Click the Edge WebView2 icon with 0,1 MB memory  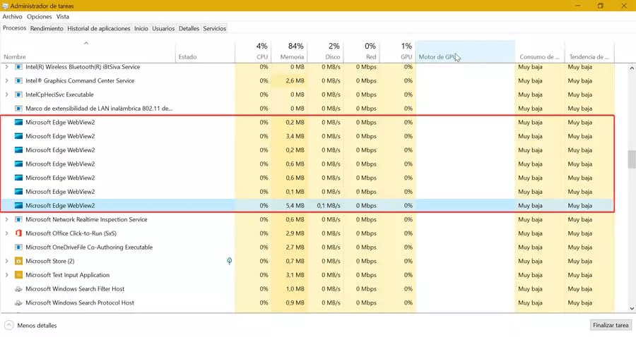[x=18, y=192]
